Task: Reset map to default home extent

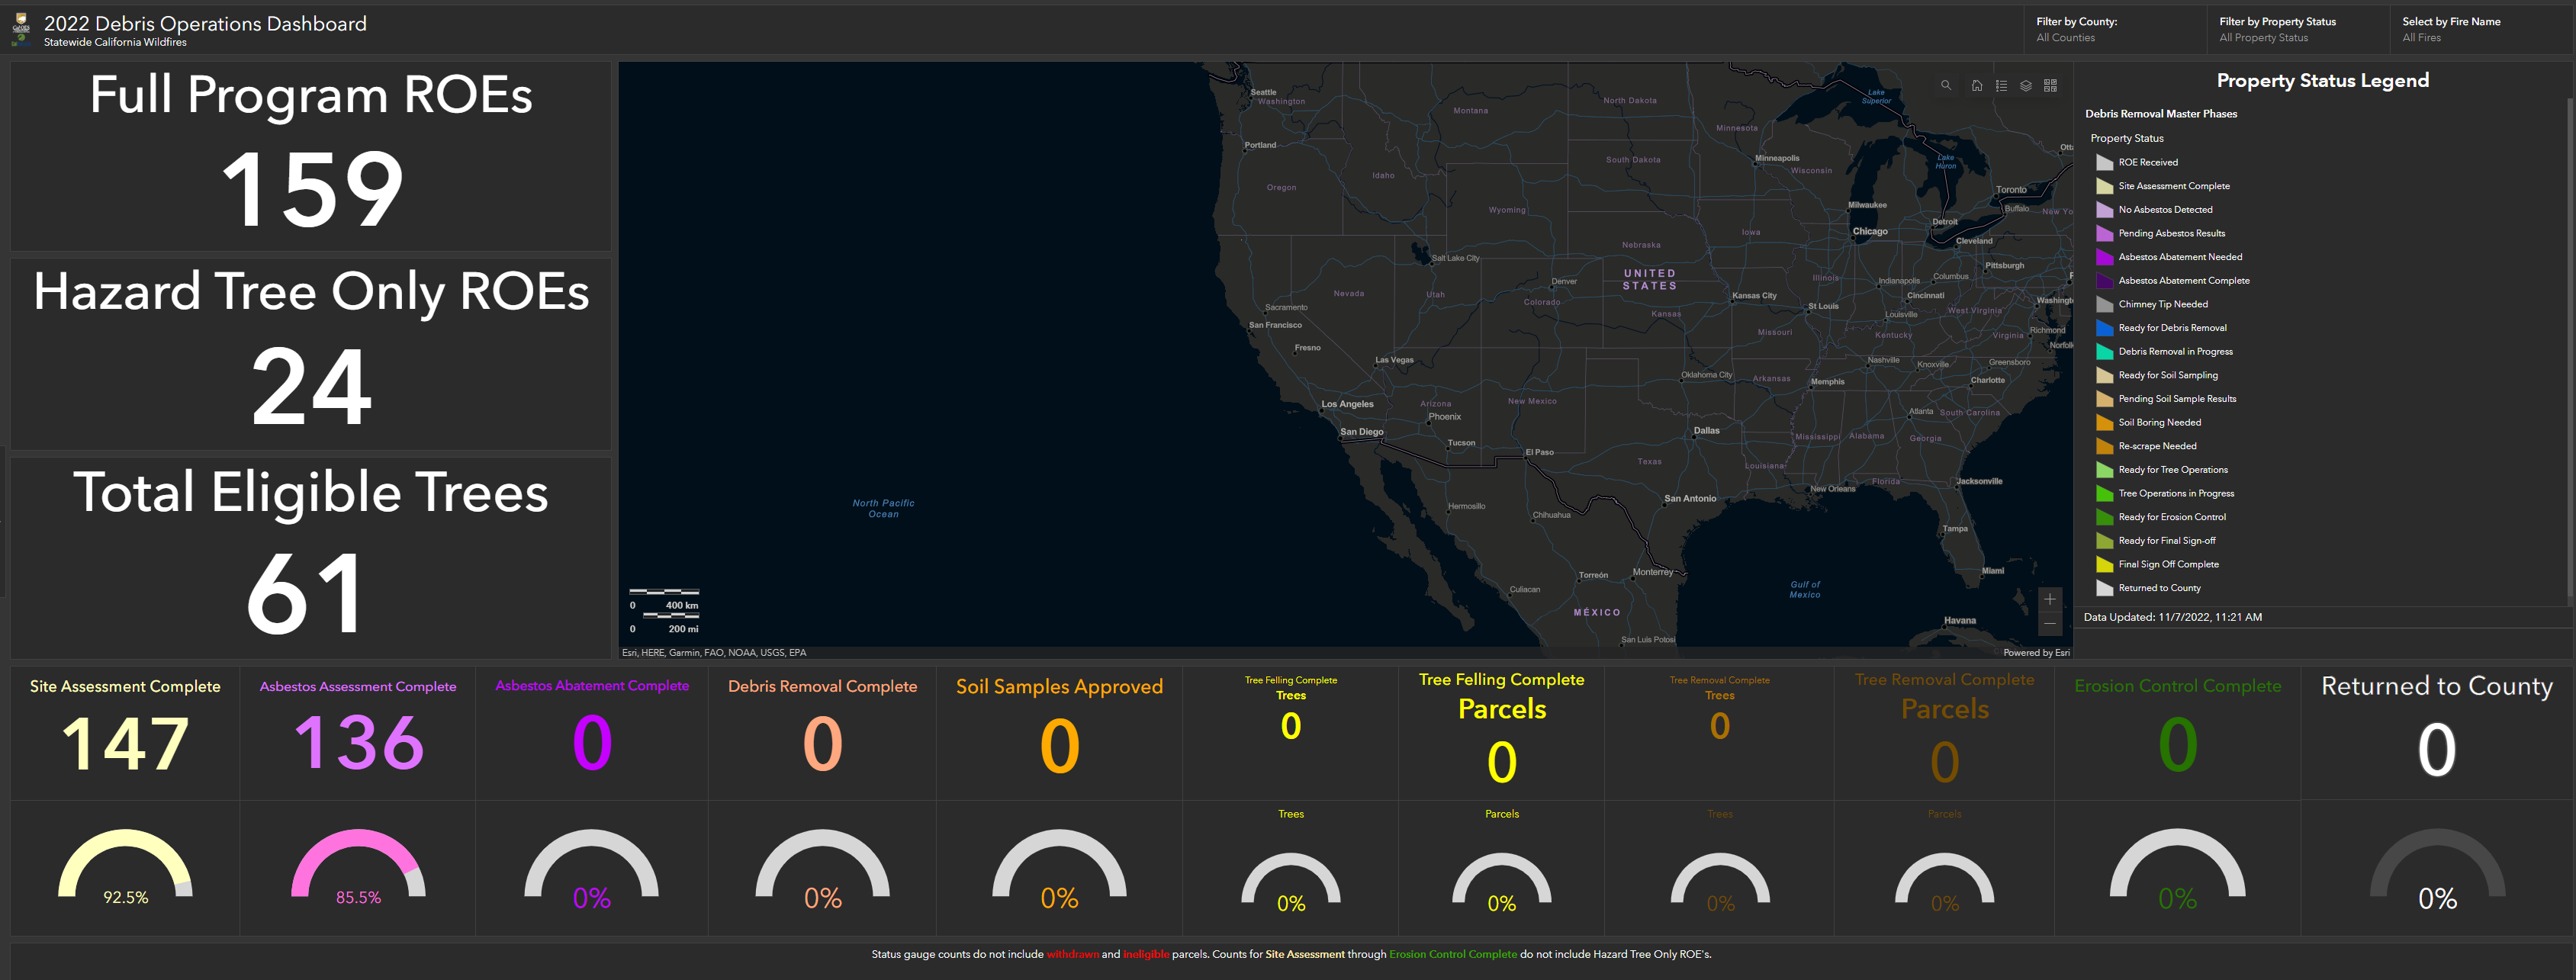Action: 1976,86
